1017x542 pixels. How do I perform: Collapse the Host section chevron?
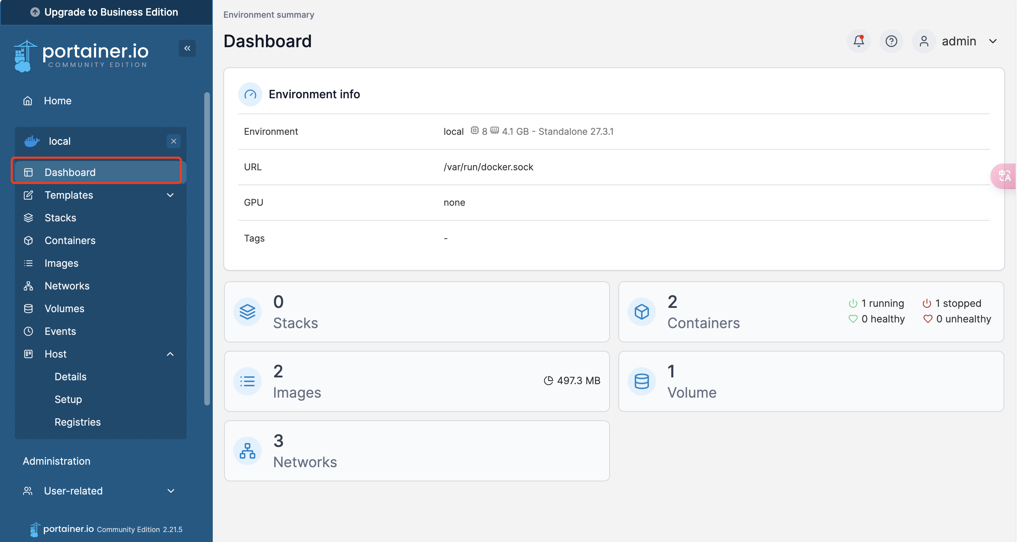[170, 354]
